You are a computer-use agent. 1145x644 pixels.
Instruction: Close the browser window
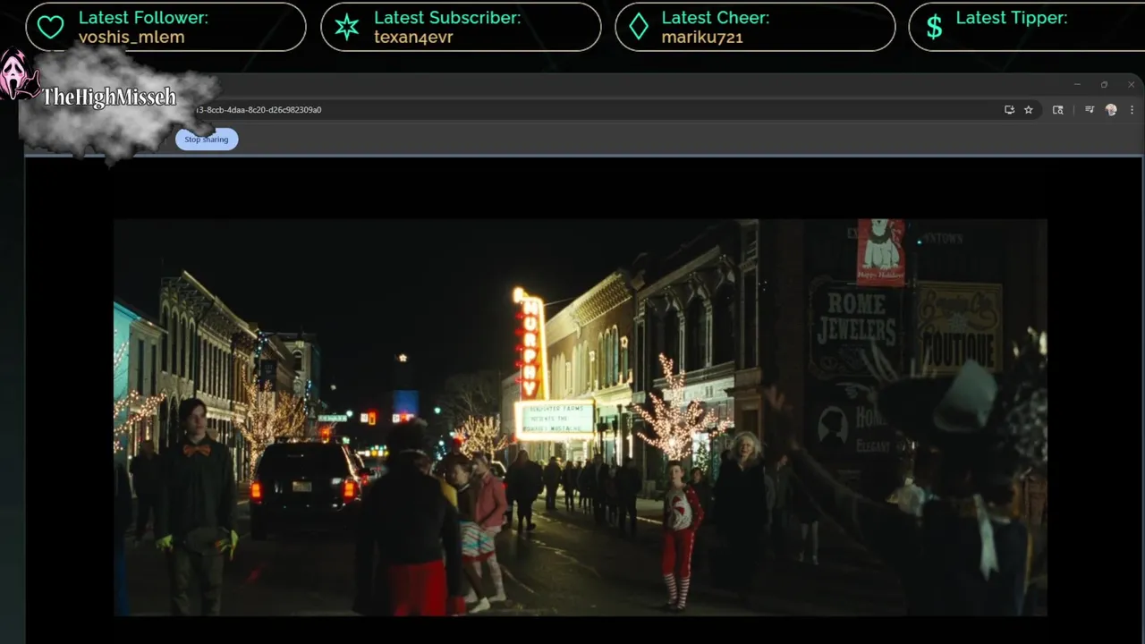(x=1132, y=85)
